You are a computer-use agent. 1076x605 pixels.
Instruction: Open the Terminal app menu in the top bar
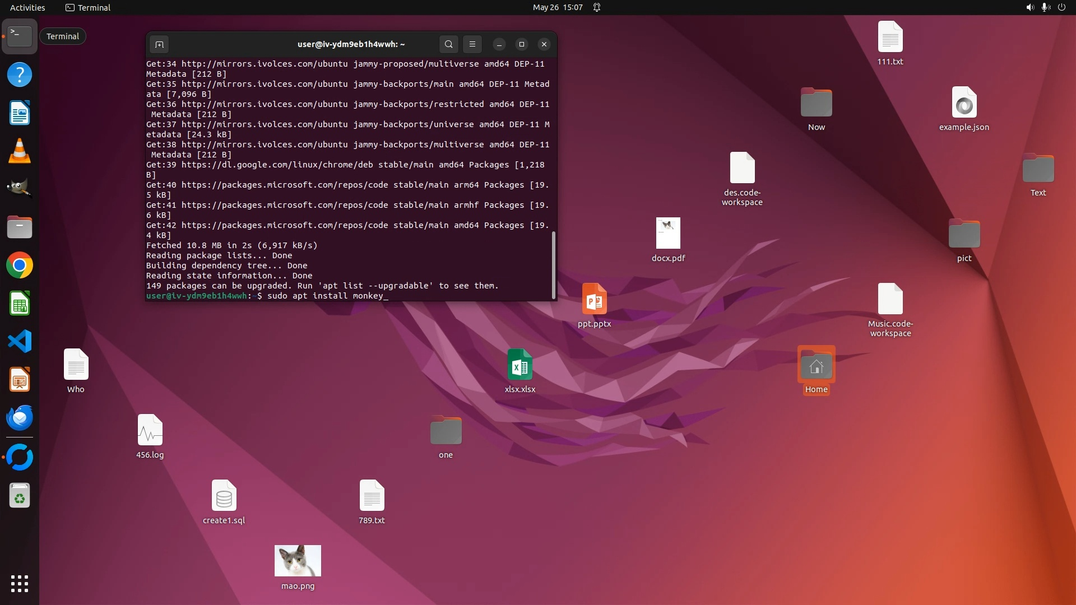click(88, 7)
